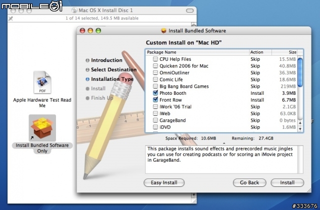Click the 219MB size value

point(288,86)
